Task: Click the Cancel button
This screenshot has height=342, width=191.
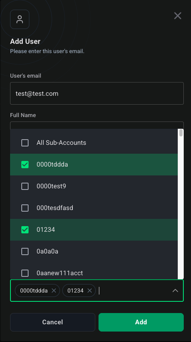Action: pyautogui.click(x=53, y=322)
